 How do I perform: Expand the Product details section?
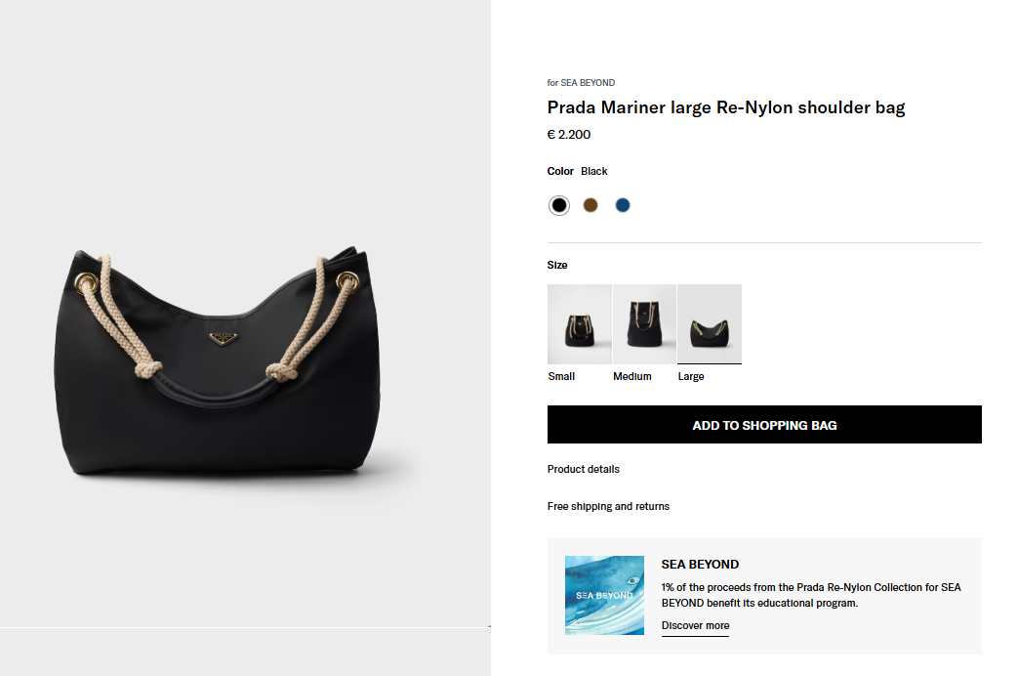[584, 469]
